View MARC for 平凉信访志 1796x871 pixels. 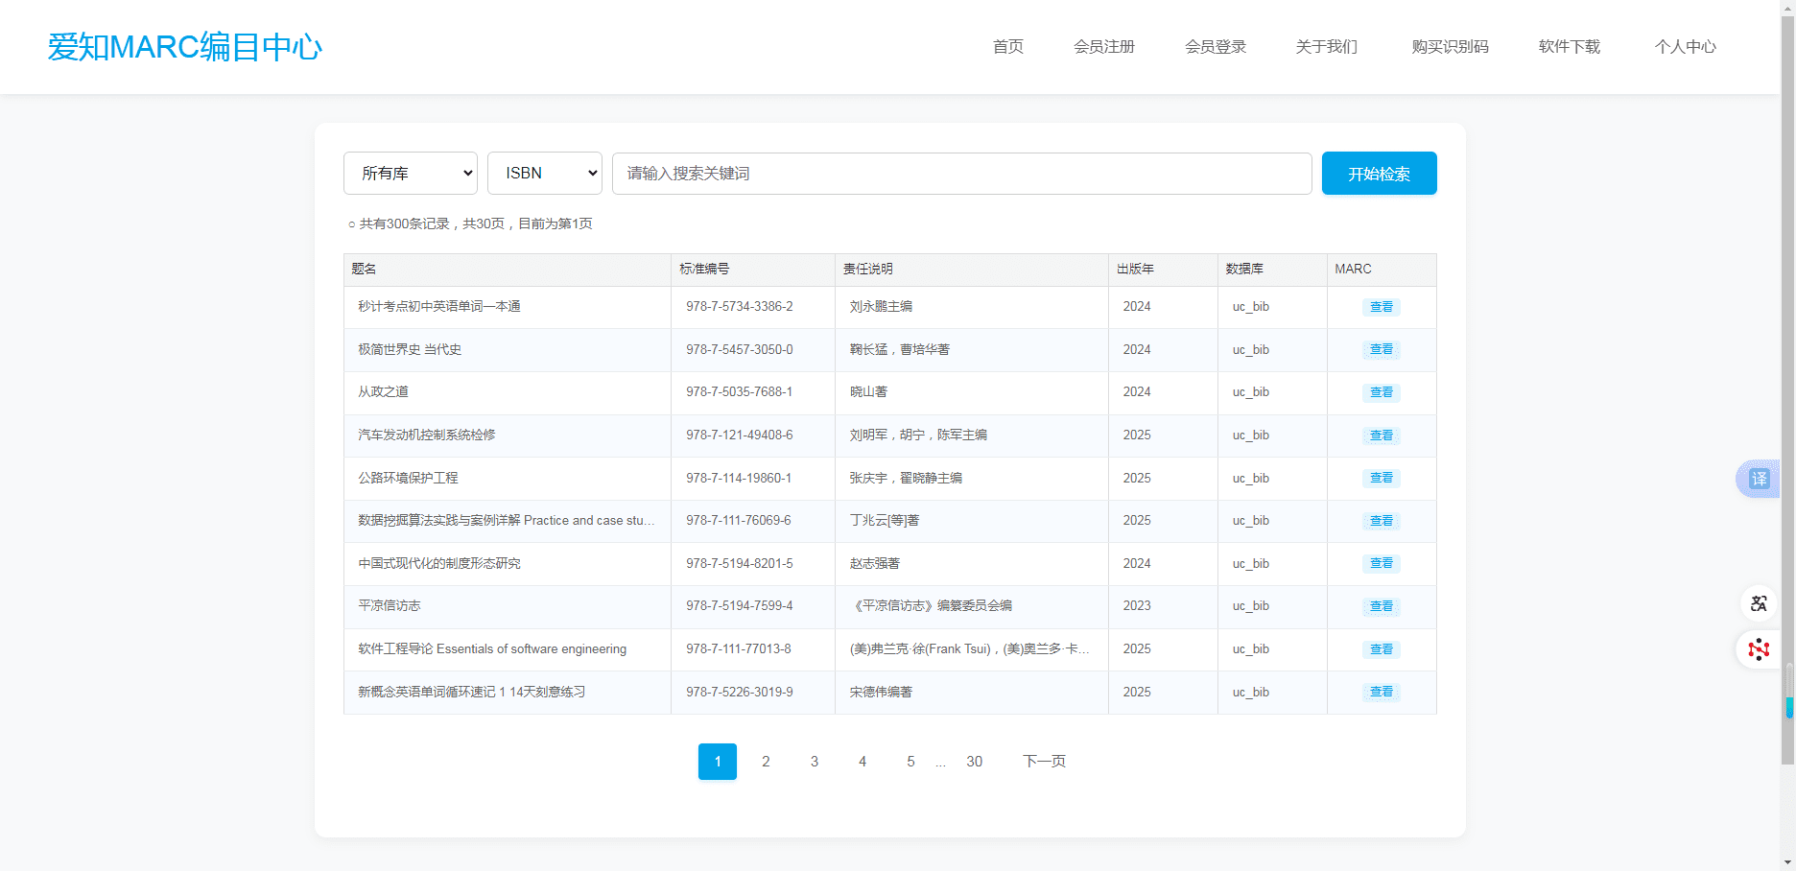(1382, 606)
